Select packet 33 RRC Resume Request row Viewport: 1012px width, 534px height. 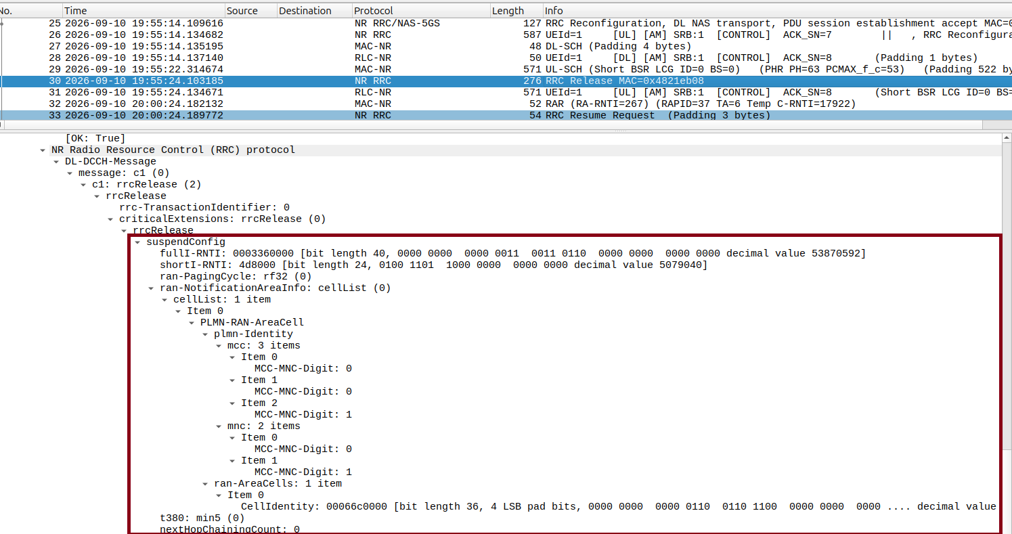tap(506, 115)
